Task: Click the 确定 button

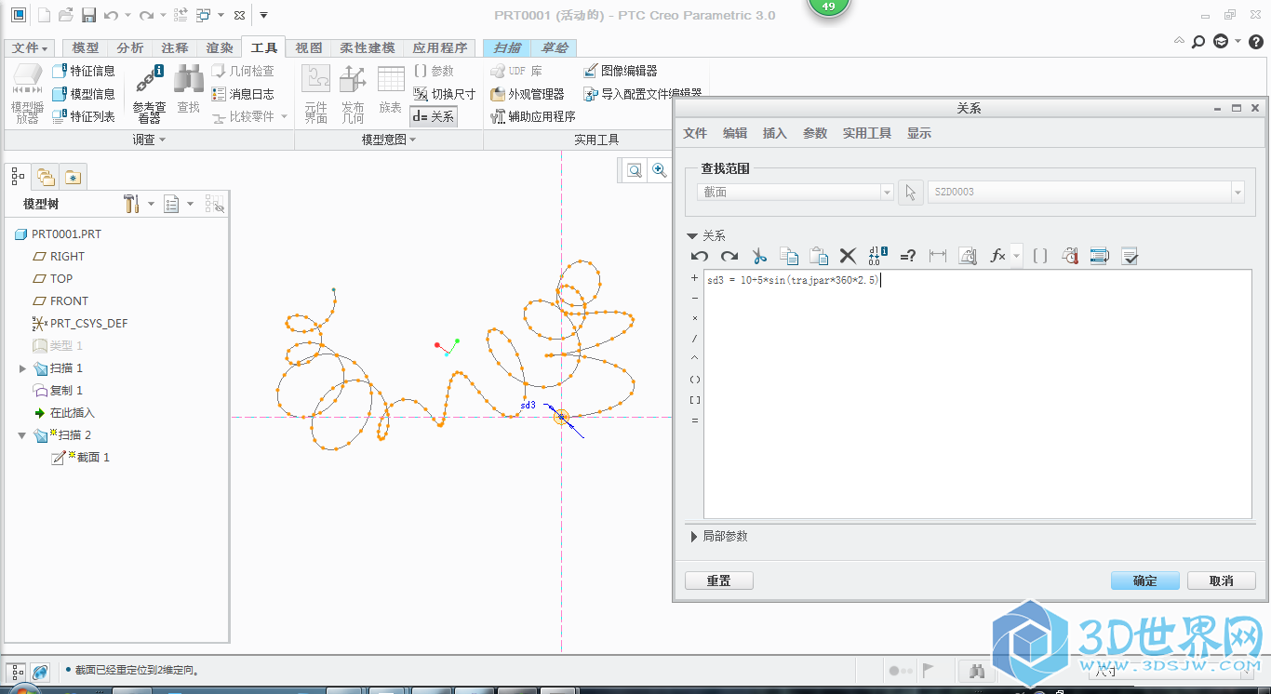Action: pyautogui.click(x=1144, y=581)
